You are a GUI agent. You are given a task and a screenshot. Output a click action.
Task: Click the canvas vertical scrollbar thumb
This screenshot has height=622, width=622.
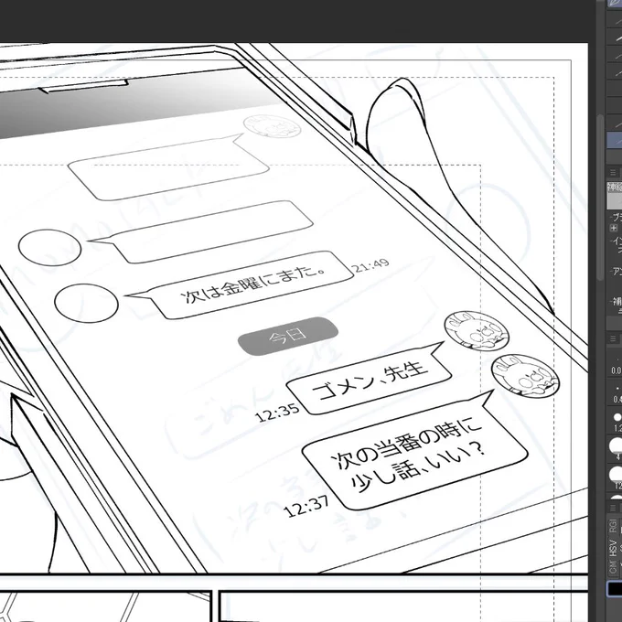(601, 198)
